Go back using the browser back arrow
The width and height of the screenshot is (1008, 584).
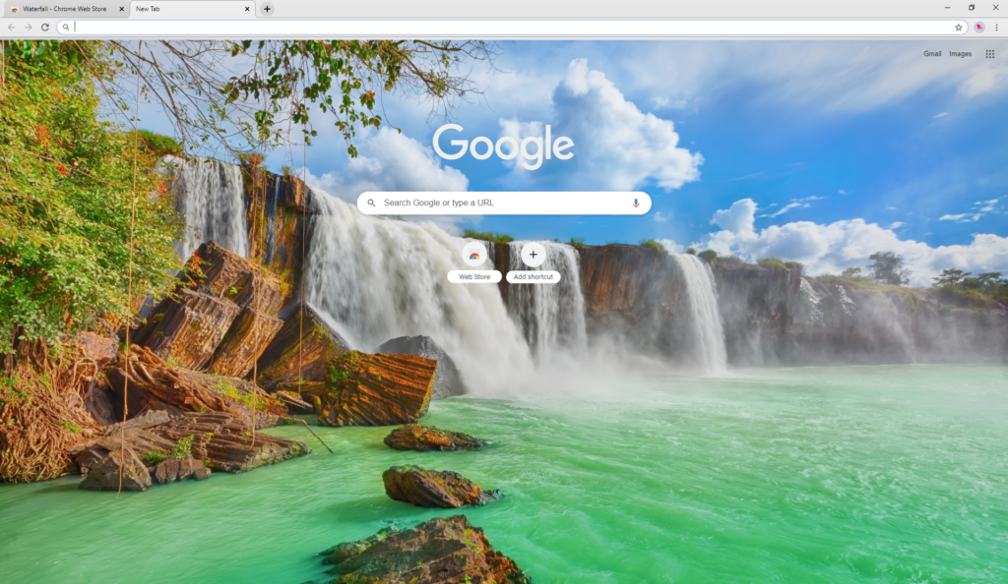[x=11, y=27]
